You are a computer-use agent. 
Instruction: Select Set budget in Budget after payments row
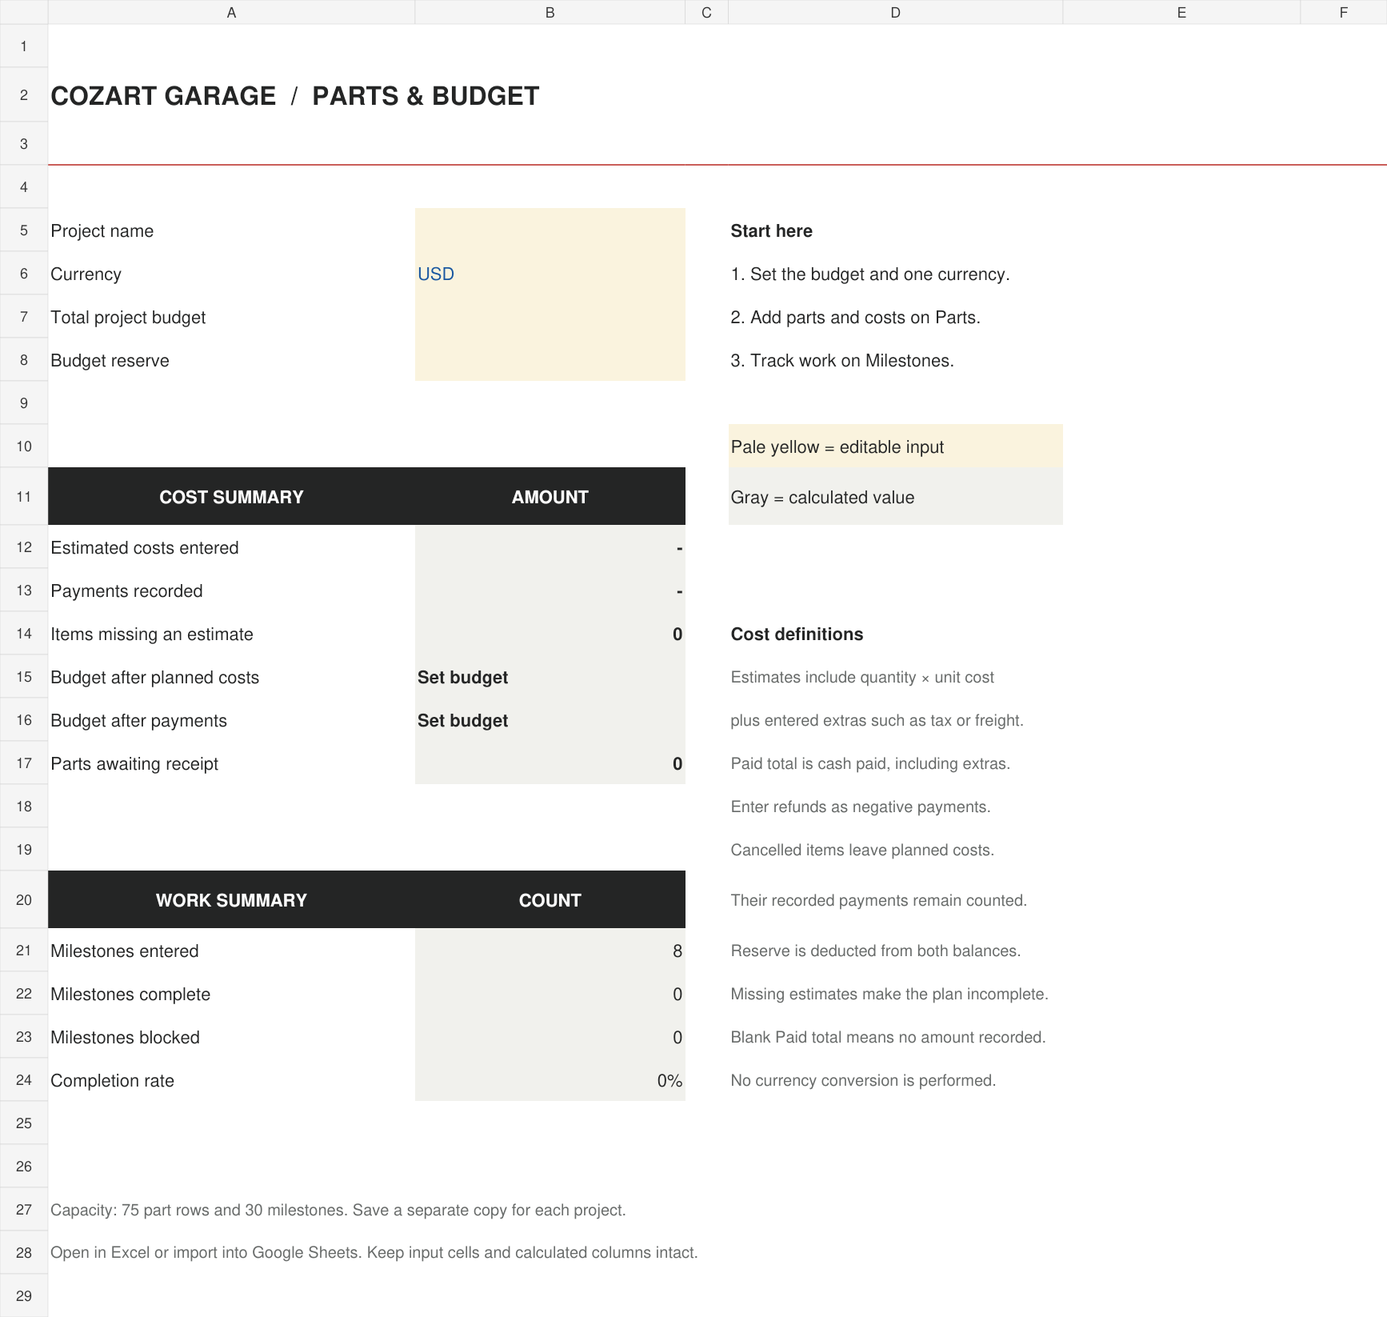point(550,720)
